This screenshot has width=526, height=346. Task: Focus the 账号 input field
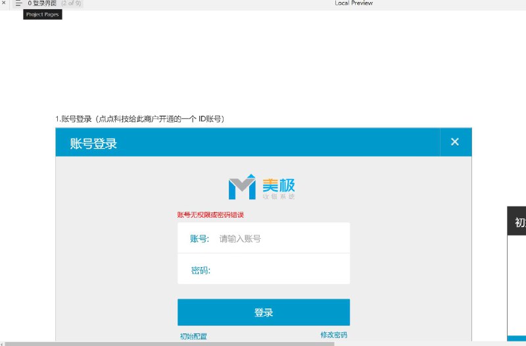[x=264, y=238]
